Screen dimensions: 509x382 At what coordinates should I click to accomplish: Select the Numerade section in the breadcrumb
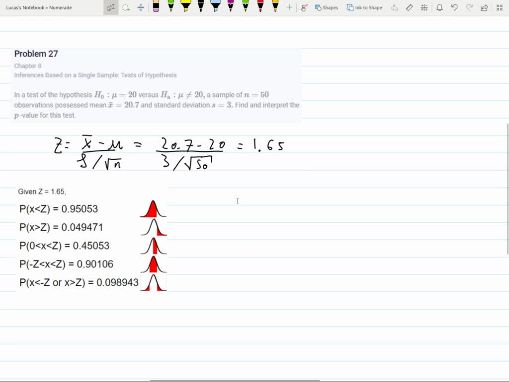(60, 7)
